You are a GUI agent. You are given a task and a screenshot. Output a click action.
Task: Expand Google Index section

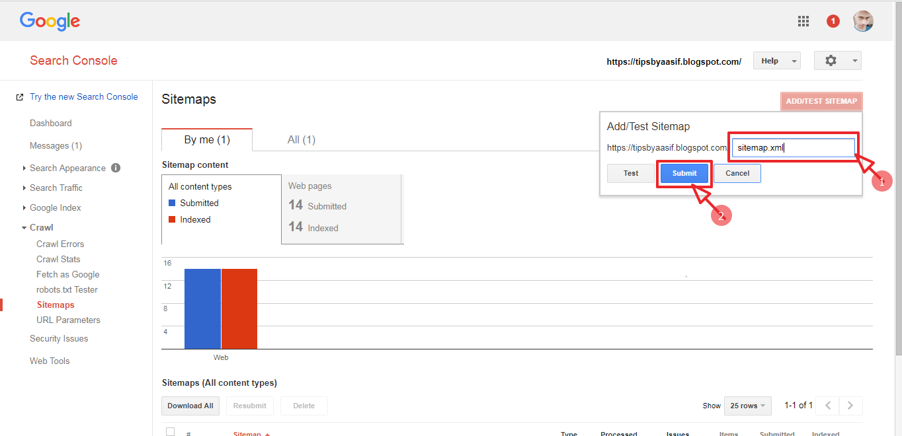(24, 208)
